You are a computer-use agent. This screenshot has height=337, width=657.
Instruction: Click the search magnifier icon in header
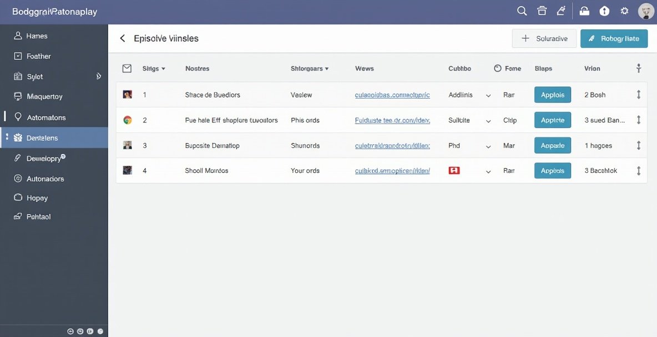pyautogui.click(x=522, y=11)
